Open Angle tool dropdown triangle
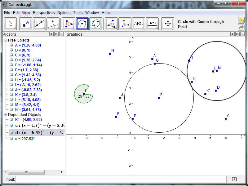248x186 pixels. [116, 29]
